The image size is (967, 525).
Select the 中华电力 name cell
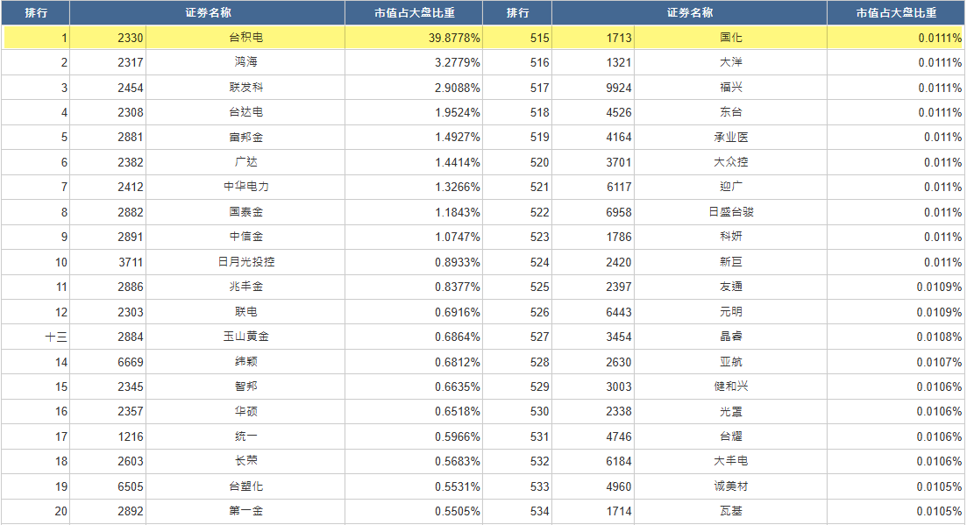pyautogui.click(x=245, y=187)
